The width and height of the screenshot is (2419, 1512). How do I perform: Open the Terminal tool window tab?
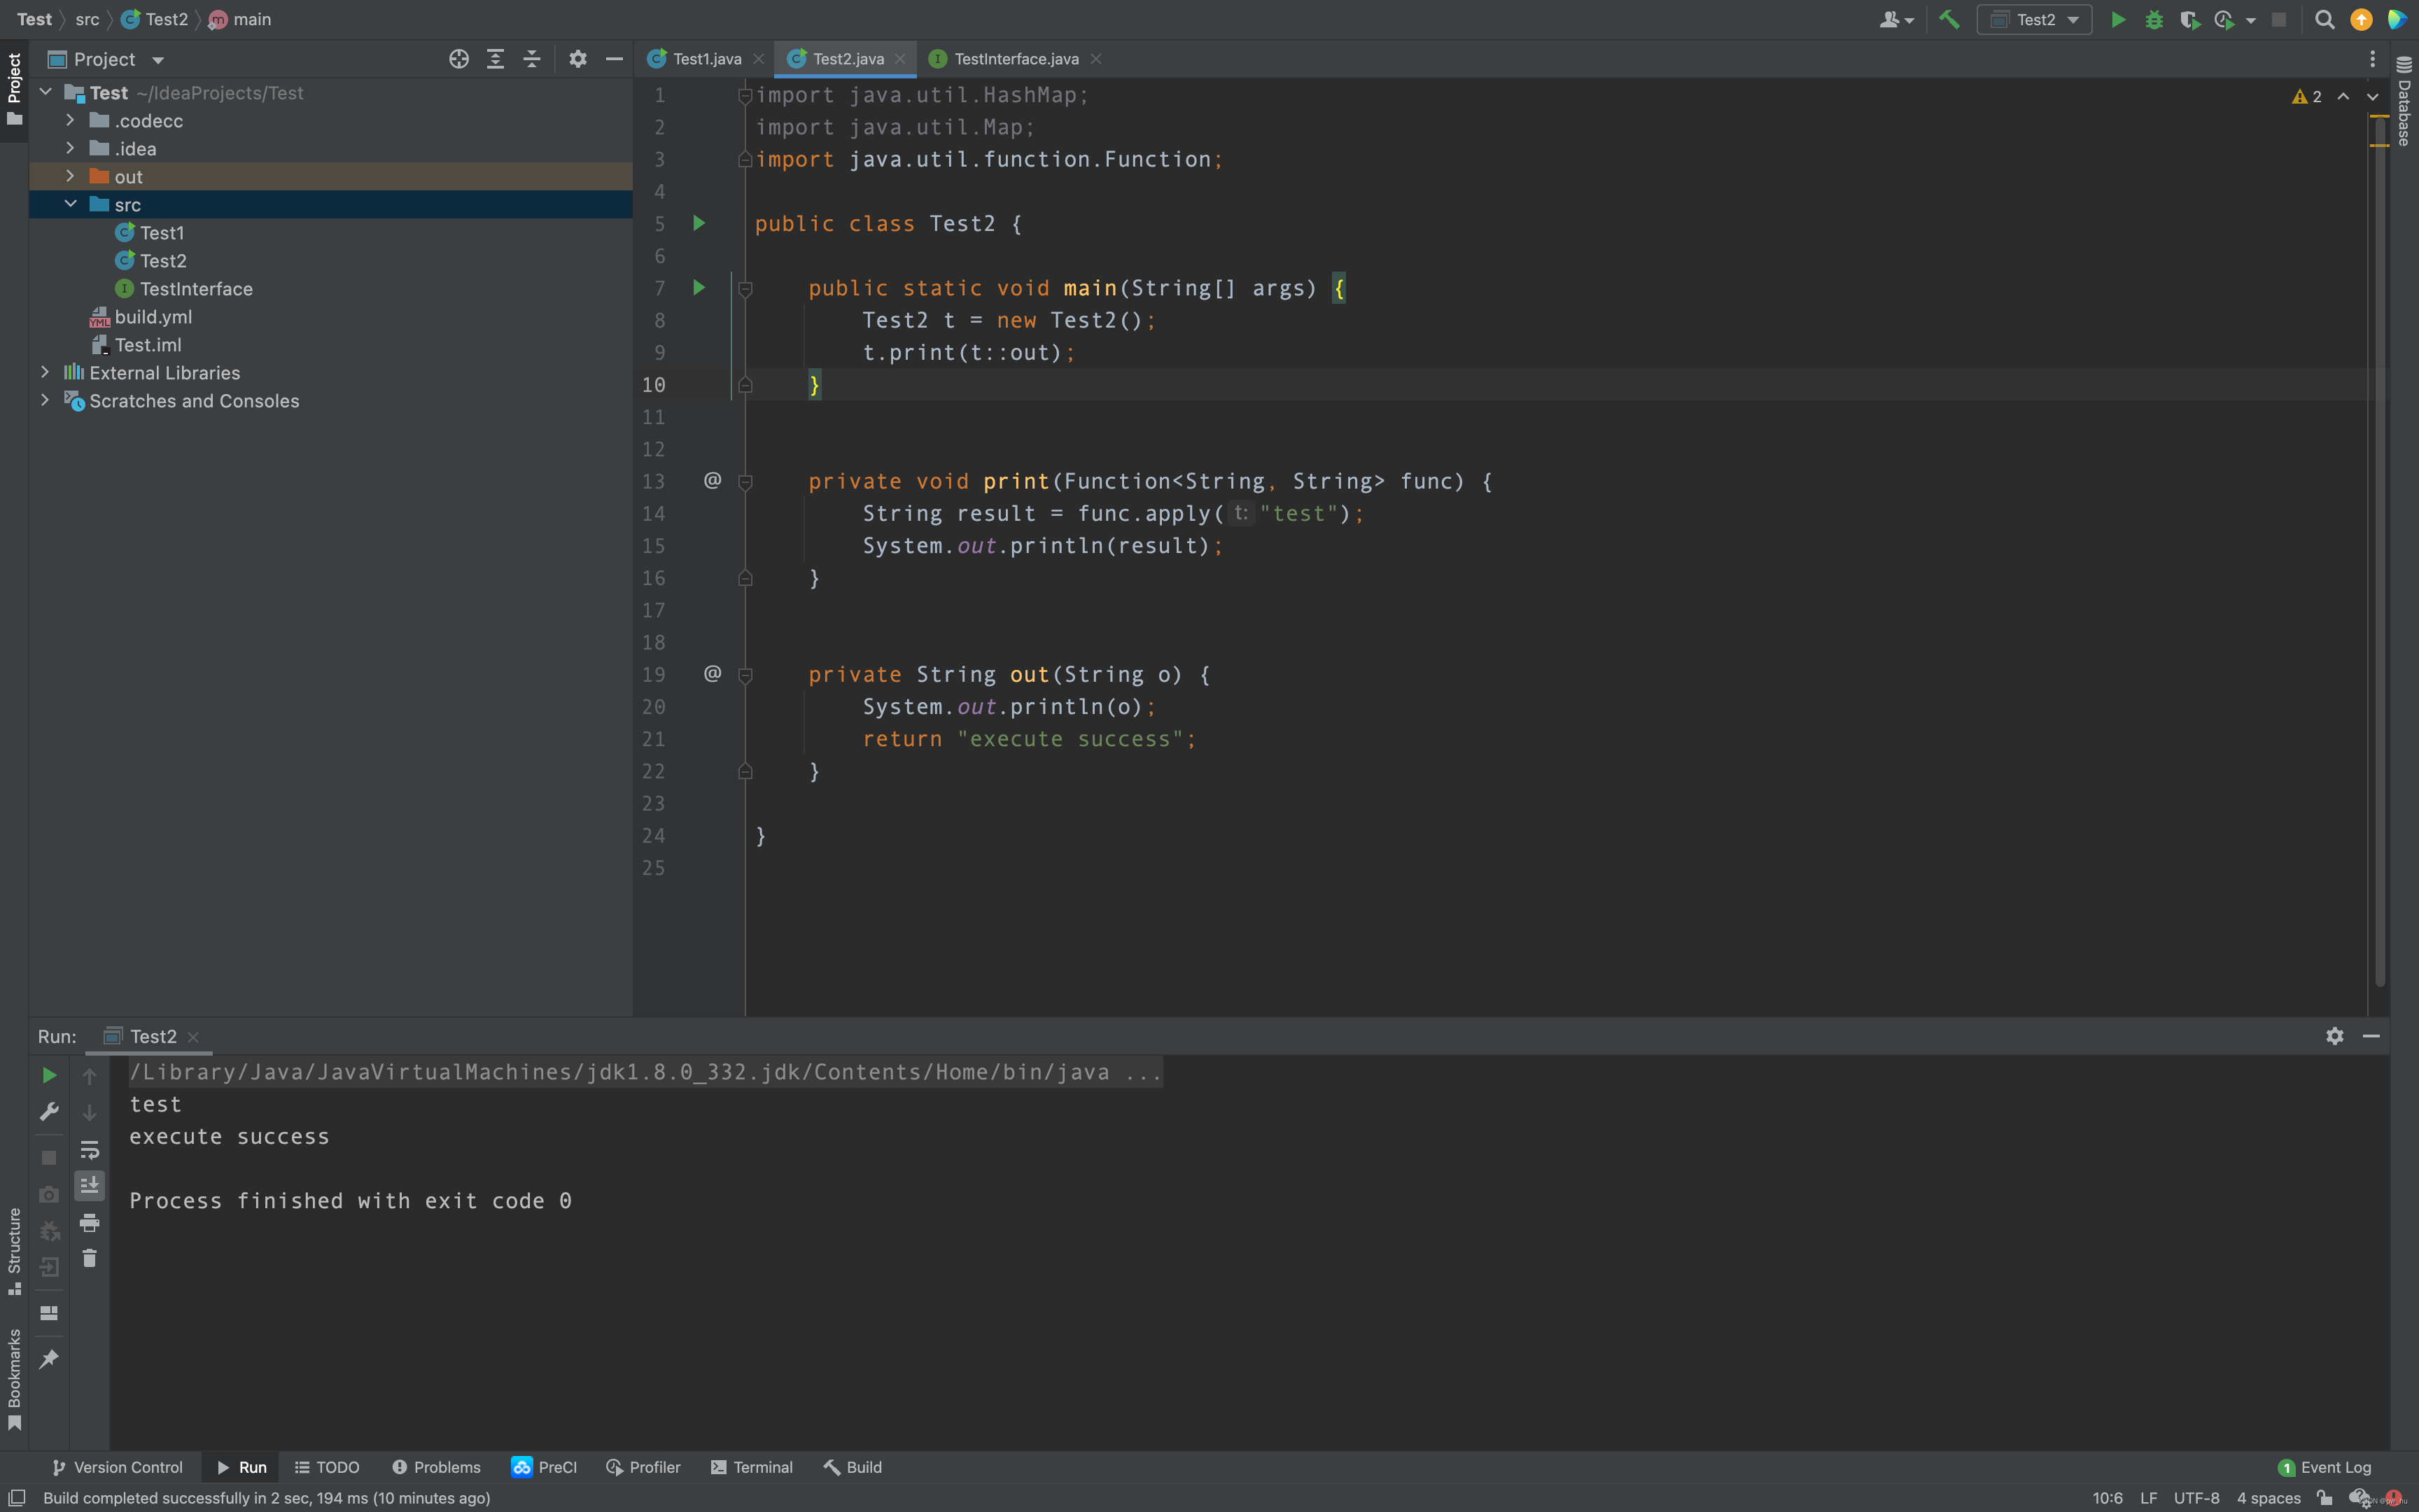coord(751,1467)
